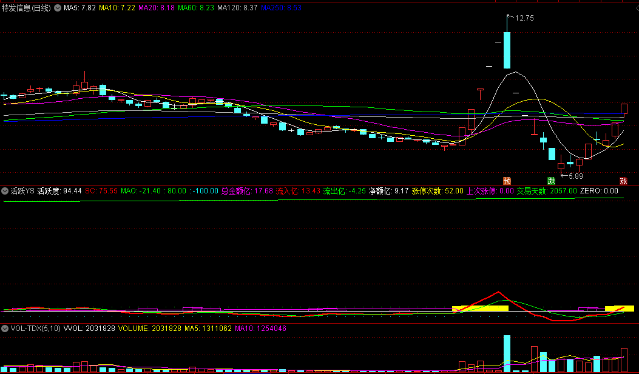Click the dark red 涨 marker icon
Screen dimensions: 639x374
coord(623,181)
